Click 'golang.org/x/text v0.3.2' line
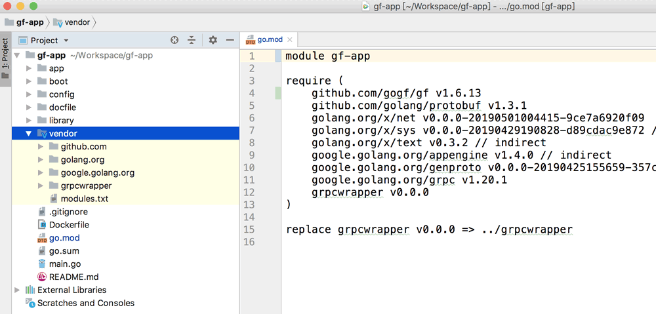The image size is (656, 314). coord(429,143)
